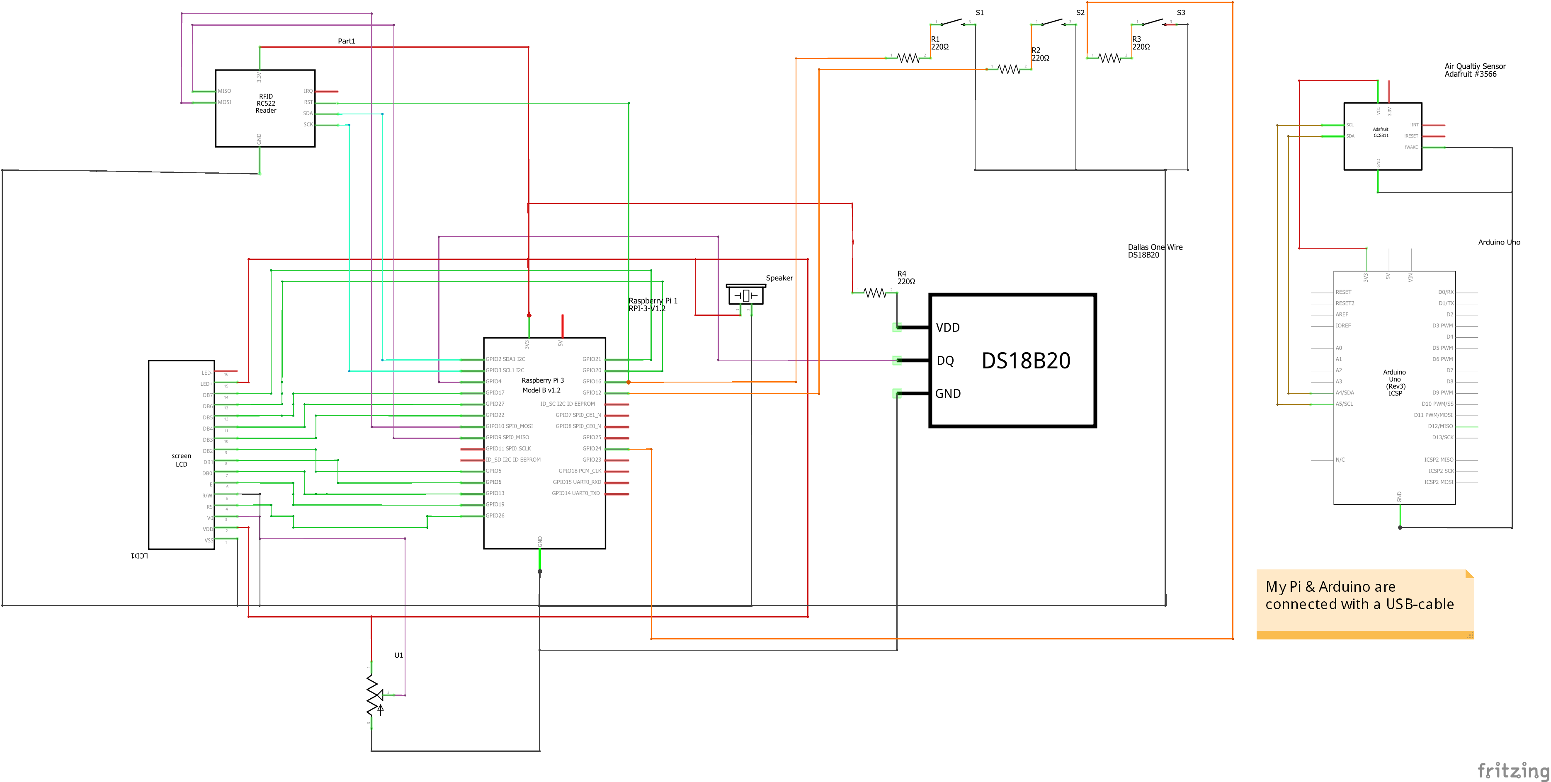Image resolution: width=1551 pixels, height=782 pixels.
Task: Click the 'Speaker' text label
Action: coord(779,278)
